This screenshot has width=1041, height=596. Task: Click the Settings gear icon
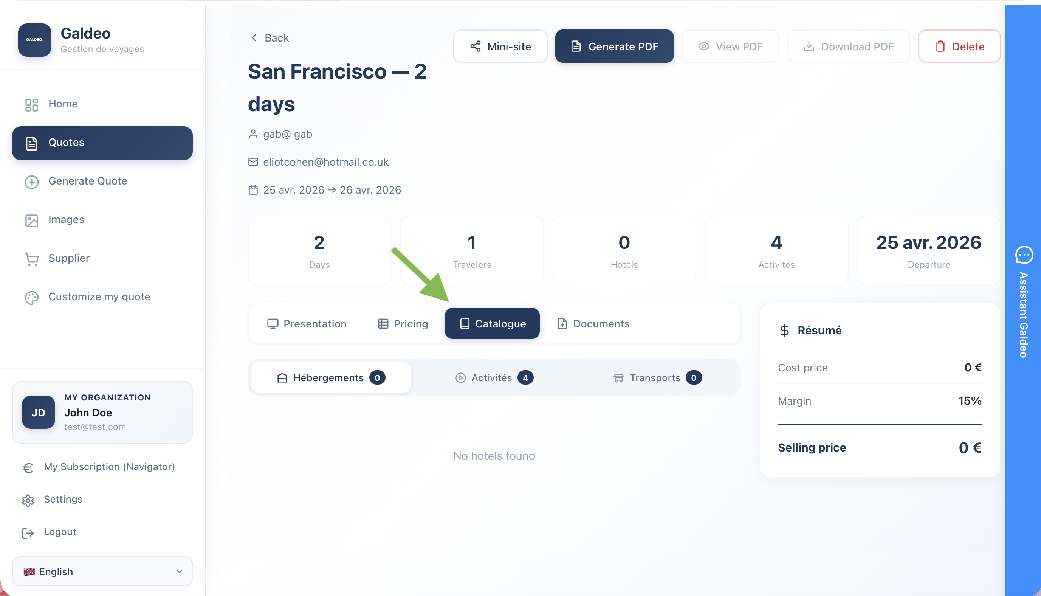point(28,500)
